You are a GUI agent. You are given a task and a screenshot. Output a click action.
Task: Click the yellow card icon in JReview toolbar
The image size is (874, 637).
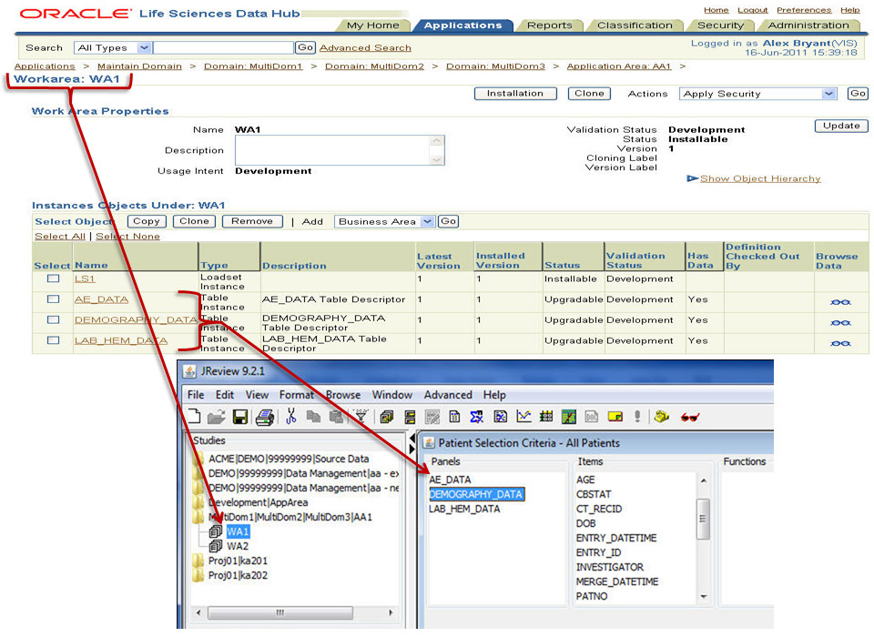coord(615,416)
